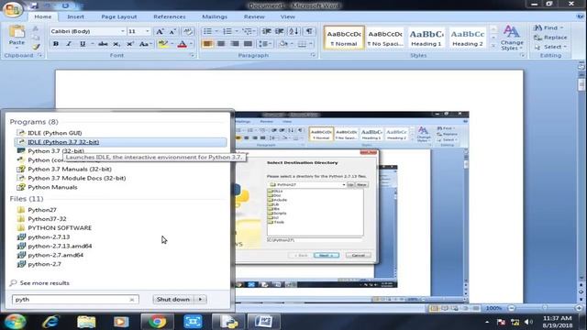
Task: Click the Numbering list icon
Action: tap(227, 31)
